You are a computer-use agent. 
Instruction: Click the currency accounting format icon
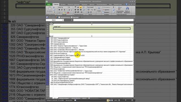tap(88, 10)
